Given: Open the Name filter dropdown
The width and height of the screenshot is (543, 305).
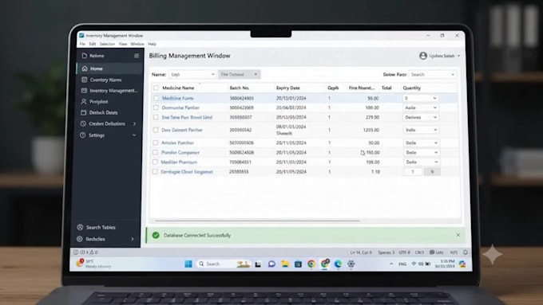Looking at the screenshot, I should (192, 74).
